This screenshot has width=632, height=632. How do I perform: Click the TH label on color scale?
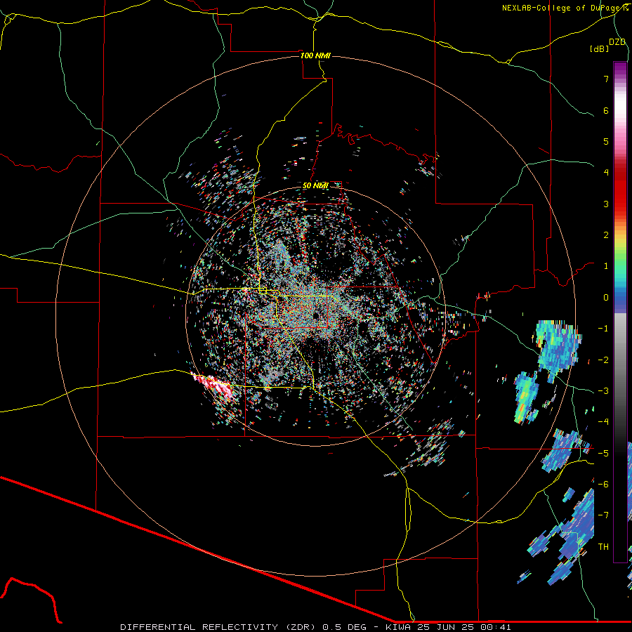(603, 546)
